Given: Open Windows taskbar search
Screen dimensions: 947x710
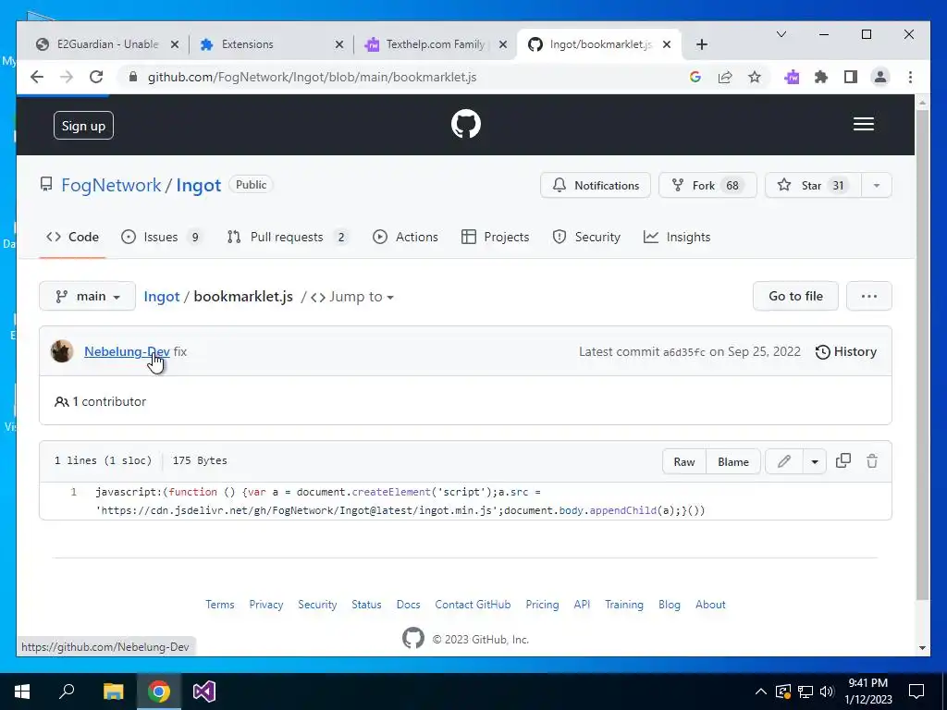Looking at the screenshot, I should 67,691.
